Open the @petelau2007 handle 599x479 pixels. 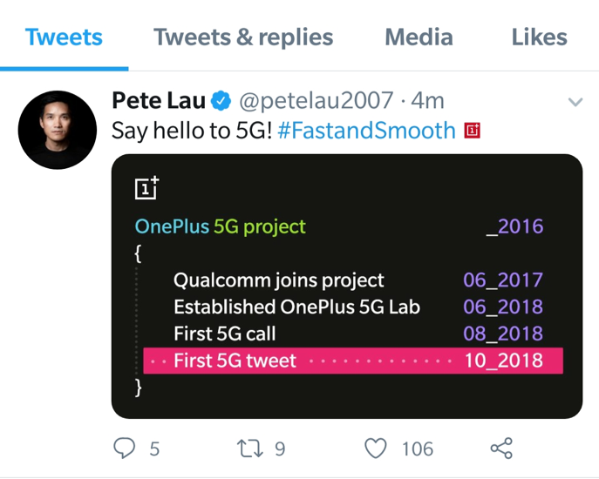click(x=316, y=102)
